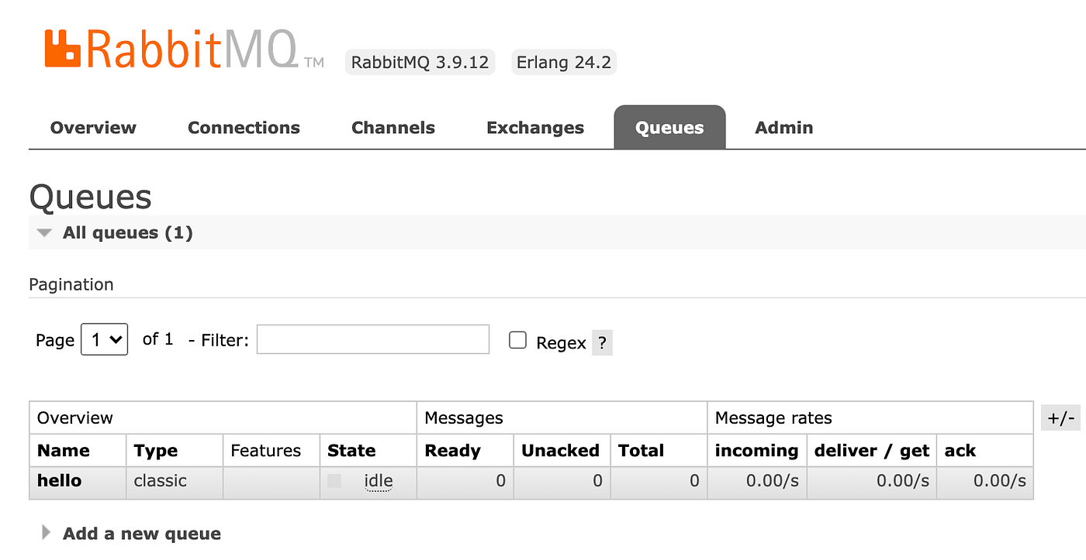Open the Channels tab
Screen dimensions: 1086x560
pyautogui.click(x=393, y=127)
